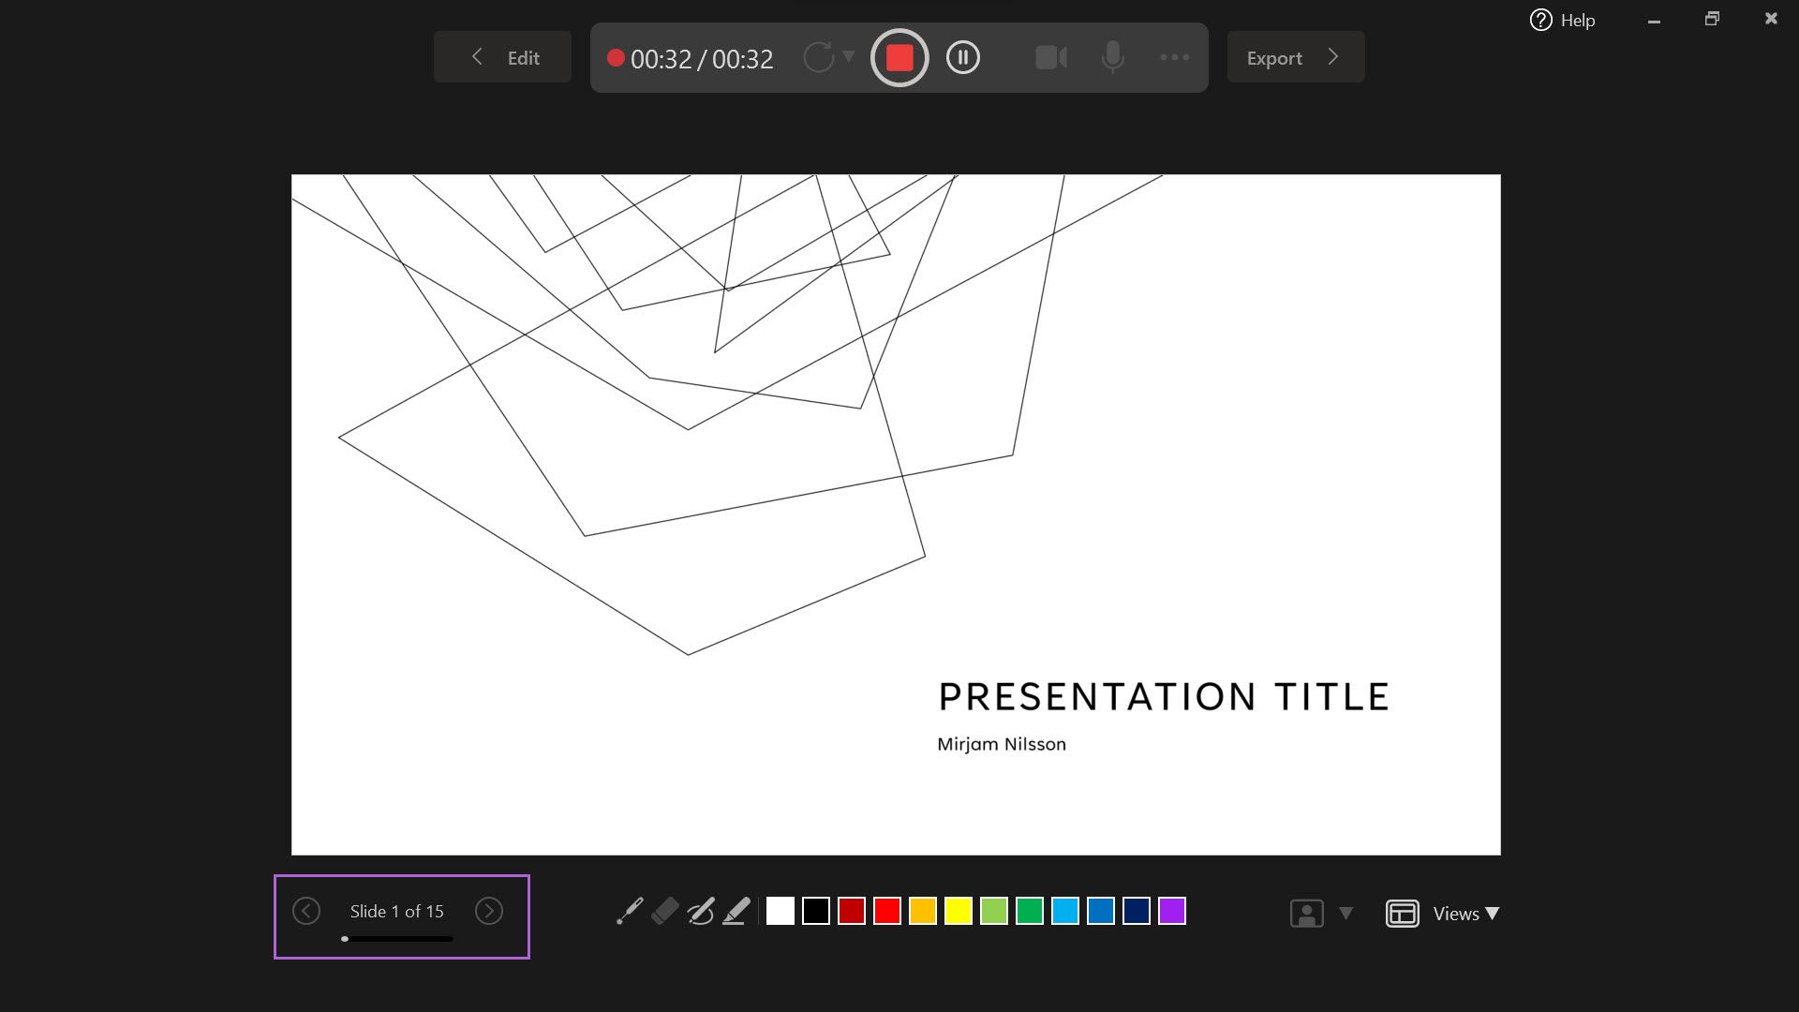Select the laser pointer tool
The width and height of the screenshot is (1799, 1012).
point(629,912)
